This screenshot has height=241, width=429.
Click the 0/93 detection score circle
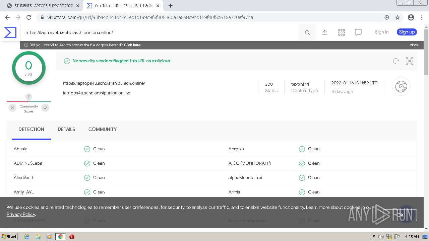tap(29, 68)
